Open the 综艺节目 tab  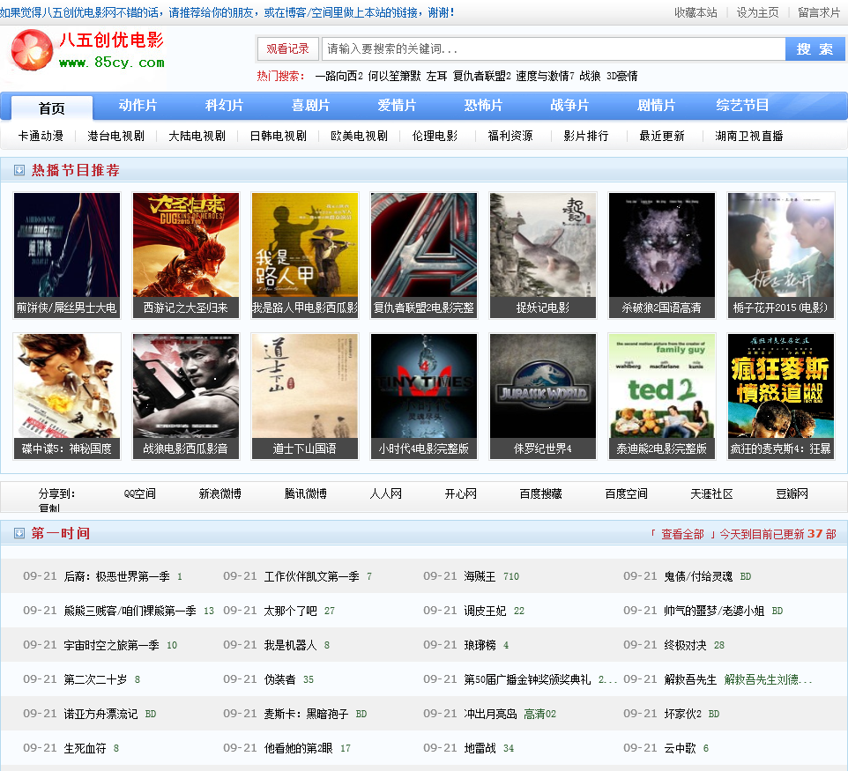[742, 106]
